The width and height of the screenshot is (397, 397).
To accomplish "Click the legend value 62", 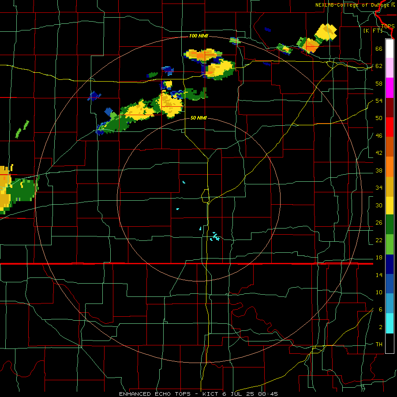I will [x=379, y=66].
